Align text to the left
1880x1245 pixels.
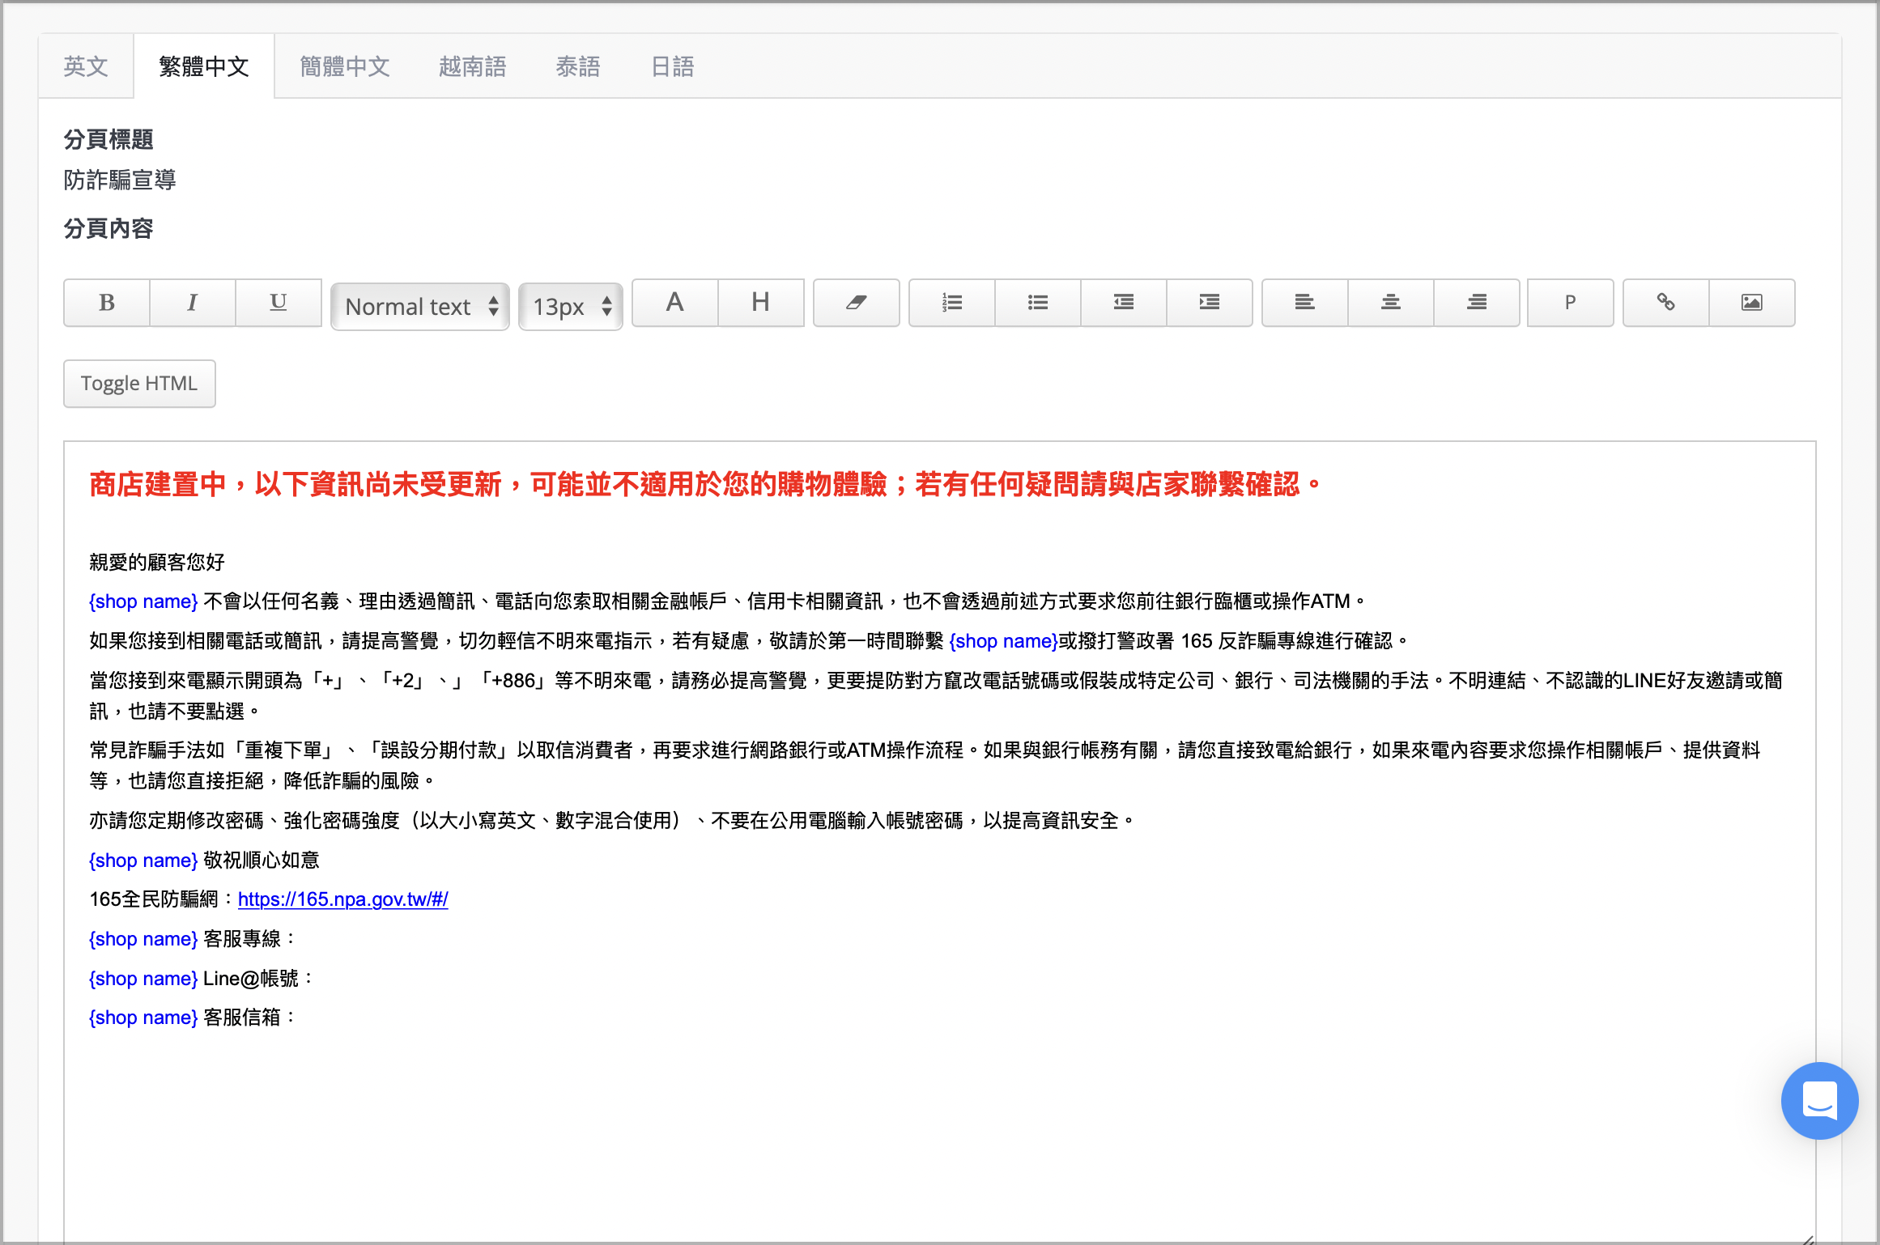[1305, 303]
